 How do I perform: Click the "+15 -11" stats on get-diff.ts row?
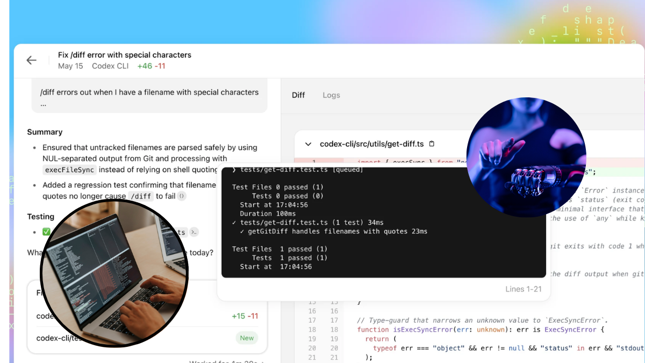245,316
